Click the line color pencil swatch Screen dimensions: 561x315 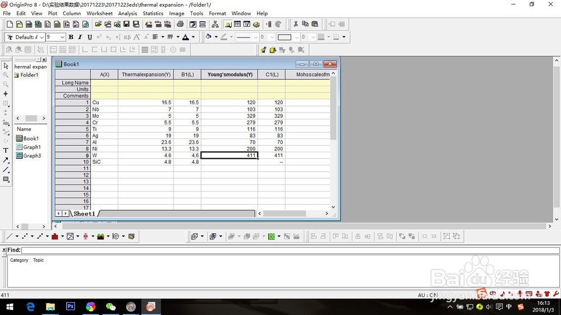(x=224, y=37)
